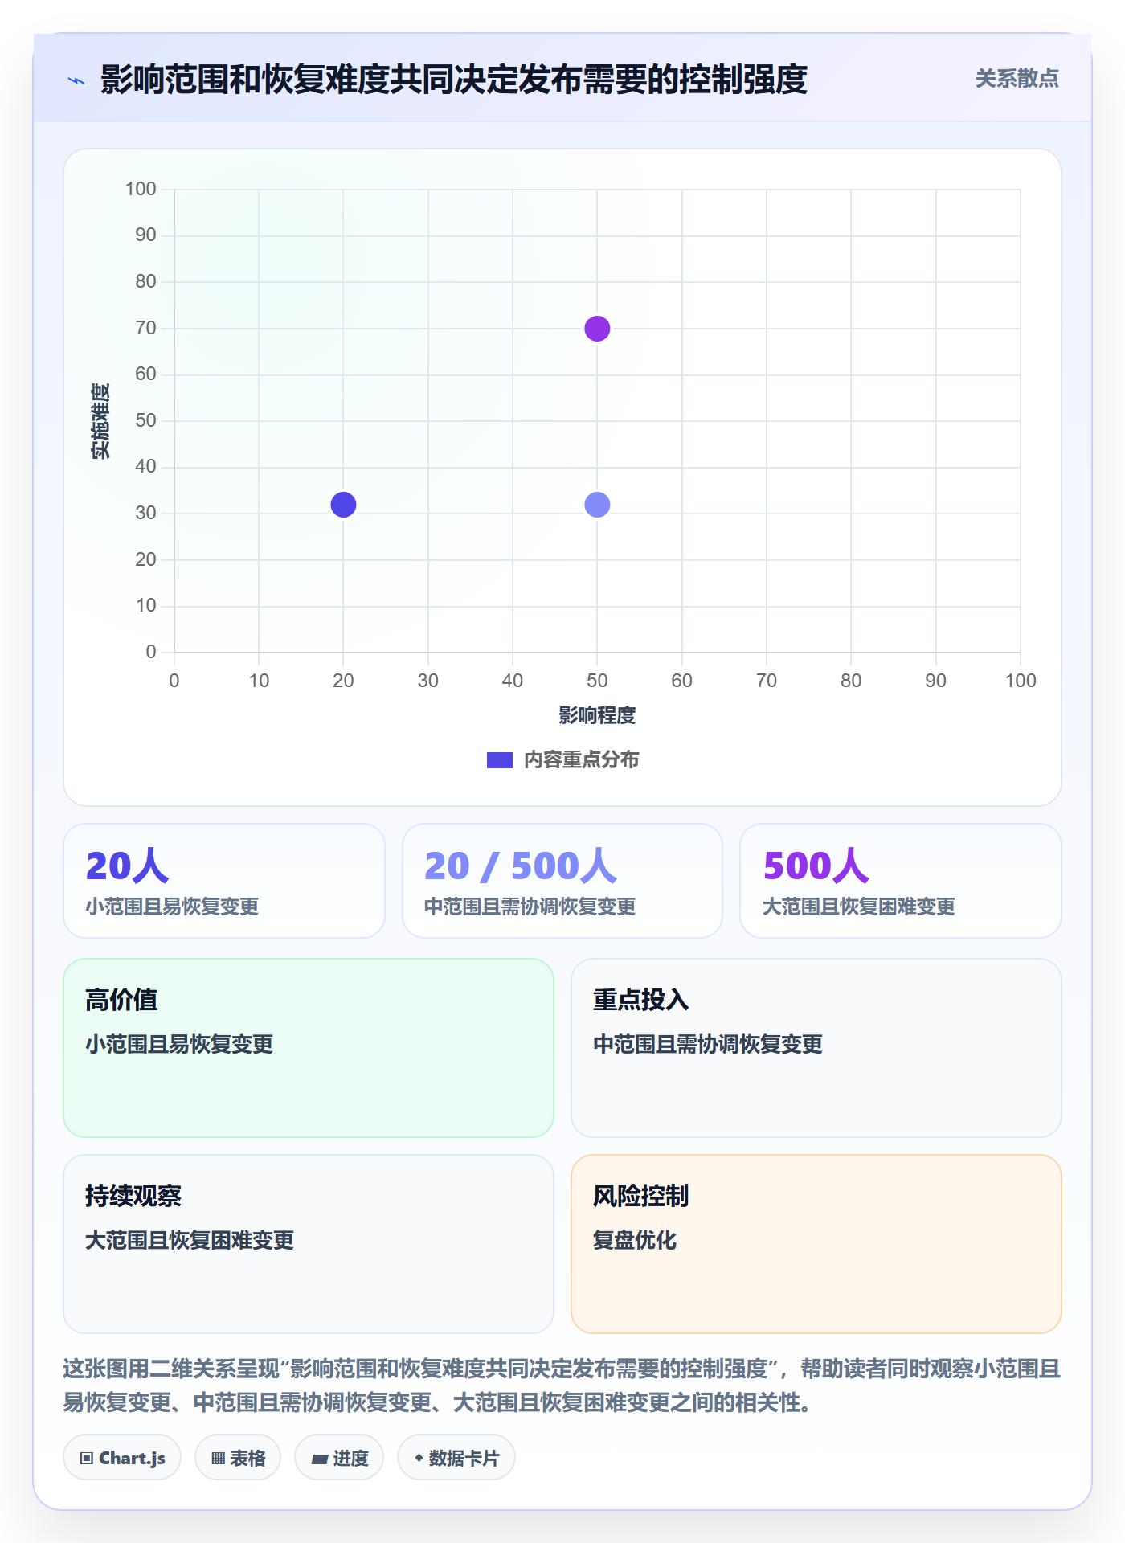Select the 500人 data card
The height and width of the screenshot is (1543, 1125).
click(x=901, y=881)
